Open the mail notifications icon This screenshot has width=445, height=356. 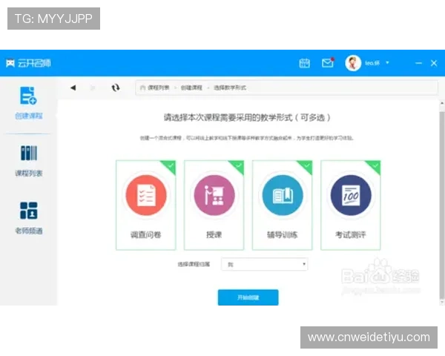pyautogui.click(x=328, y=62)
